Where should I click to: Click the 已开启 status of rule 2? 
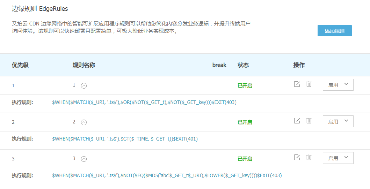tap(245, 122)
